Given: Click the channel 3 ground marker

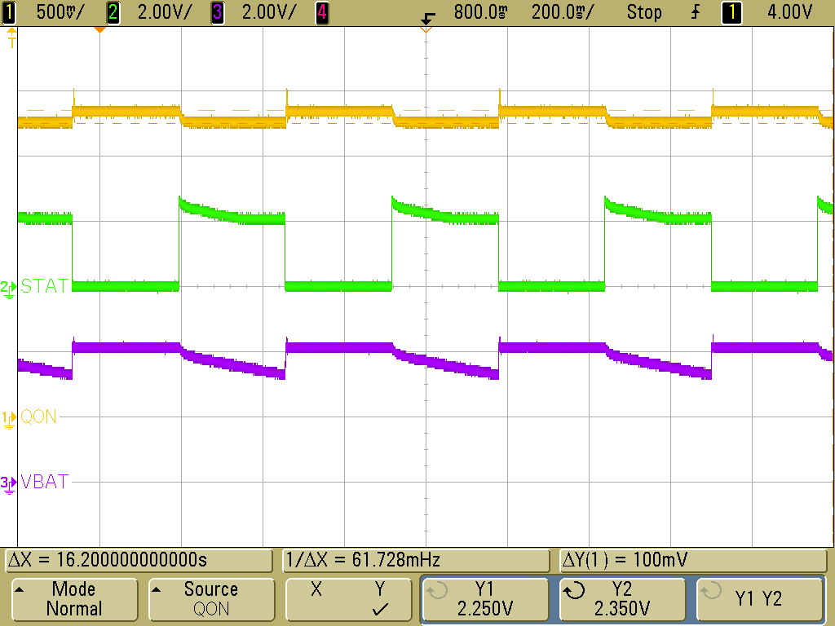Looking at the screenshot, I should [8, 485].
